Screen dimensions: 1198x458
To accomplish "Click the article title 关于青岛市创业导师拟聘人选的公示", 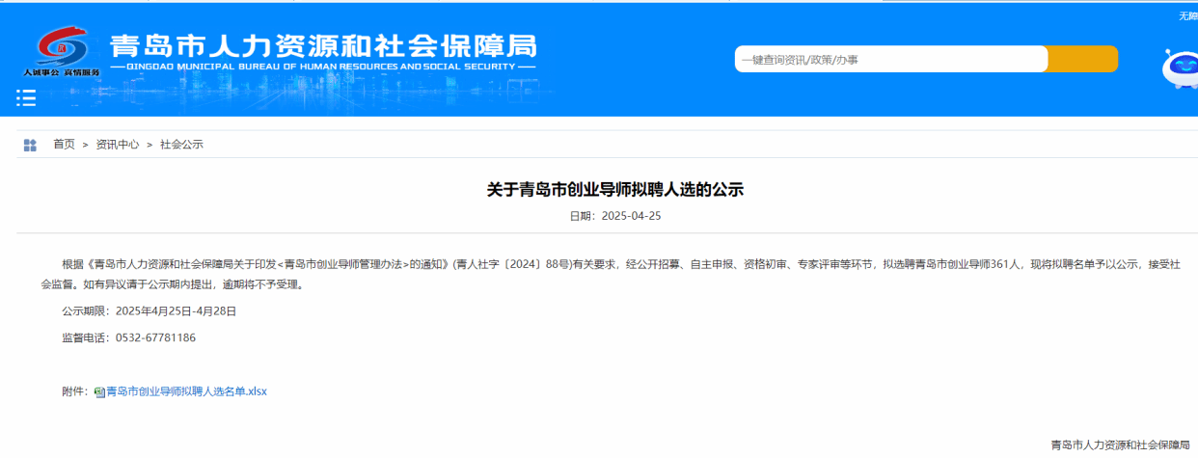I will tap(614, 190).
